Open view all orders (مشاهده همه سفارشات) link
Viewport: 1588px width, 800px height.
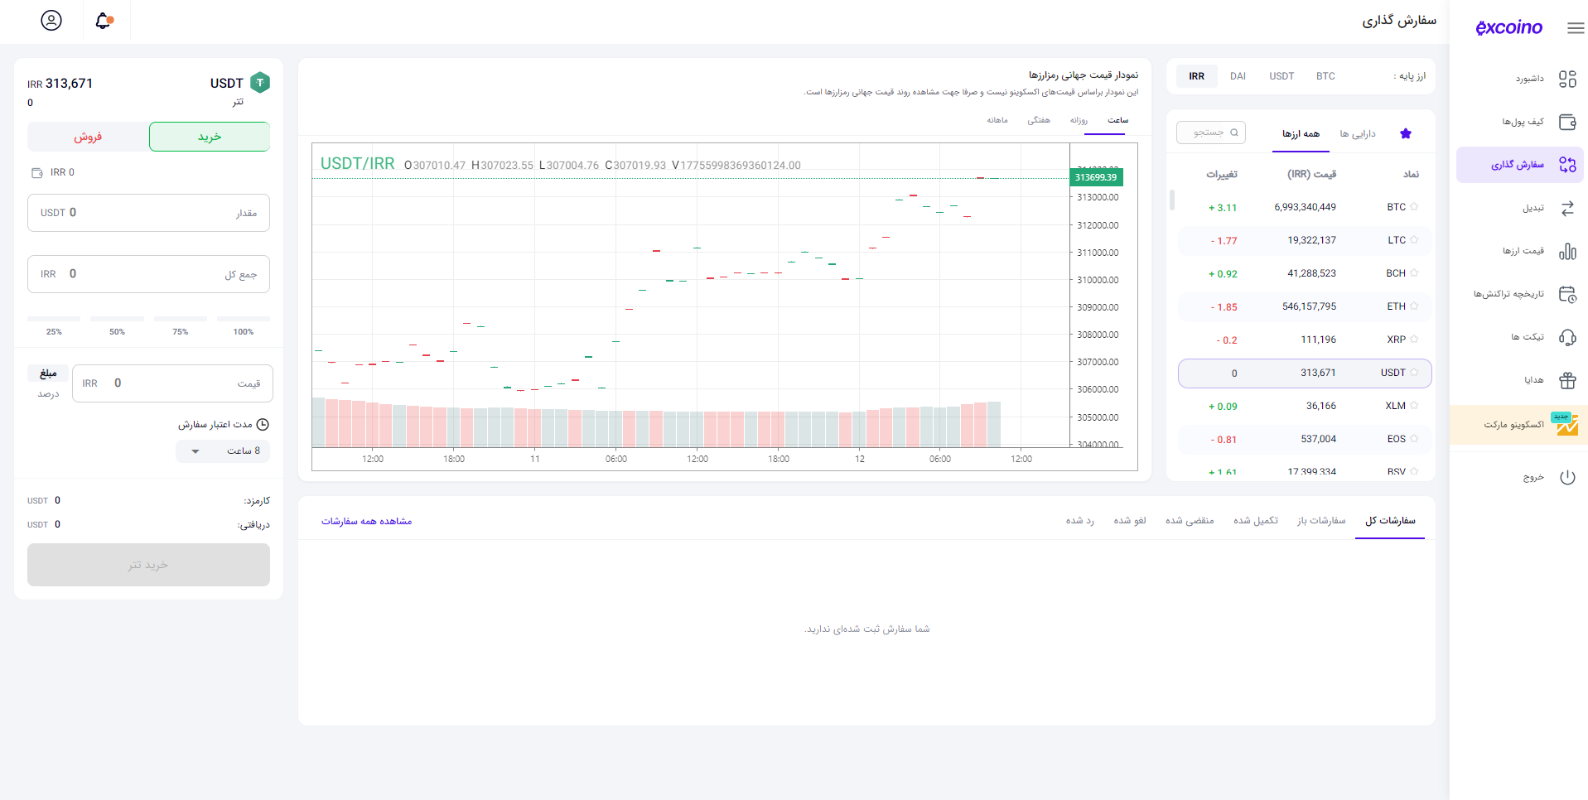(366, 521)
